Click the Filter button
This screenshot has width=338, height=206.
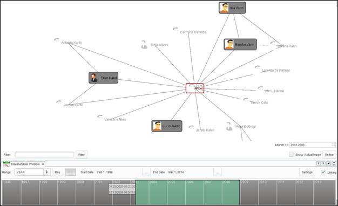(82, 155)
